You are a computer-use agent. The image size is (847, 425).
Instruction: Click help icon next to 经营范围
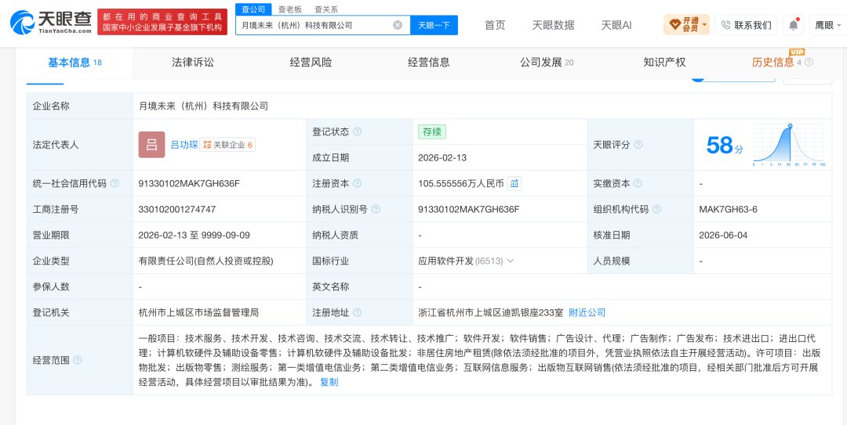77,360
